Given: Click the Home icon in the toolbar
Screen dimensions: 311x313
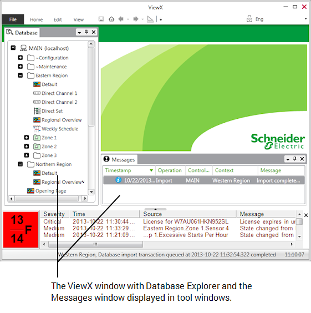Looking at the screenshot, I should click(111, 19).
